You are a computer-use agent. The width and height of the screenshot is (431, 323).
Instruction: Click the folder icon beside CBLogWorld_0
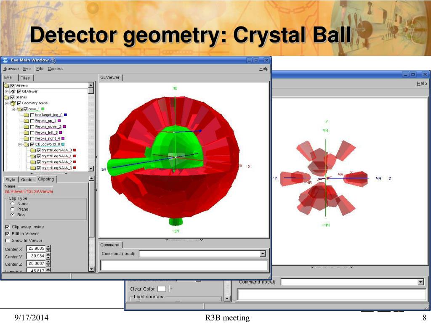[x=26, y=144]
